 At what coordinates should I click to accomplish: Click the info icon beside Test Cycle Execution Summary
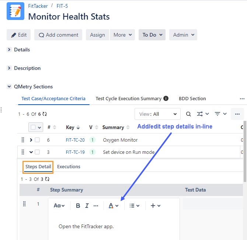pyautogui.click(x=166, y=98)
